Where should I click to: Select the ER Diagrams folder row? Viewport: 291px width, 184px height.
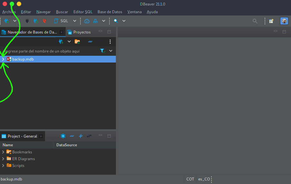58,159
